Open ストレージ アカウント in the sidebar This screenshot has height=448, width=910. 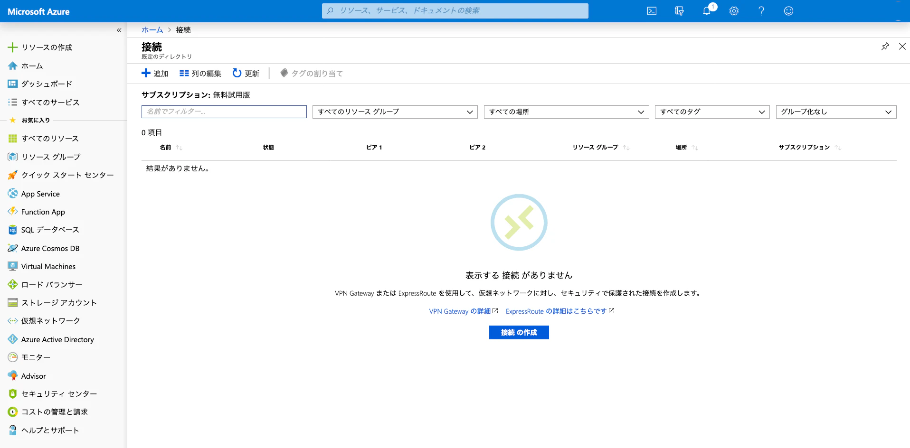tap(59, 303)
